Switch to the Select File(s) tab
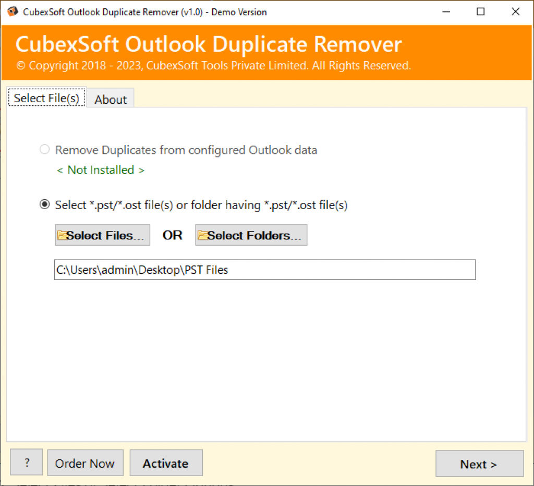This screenshot has width=534, height=486. pos(46,98)
